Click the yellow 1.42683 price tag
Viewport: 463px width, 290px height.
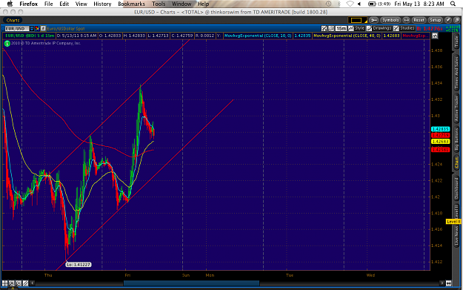click(440, 142)
